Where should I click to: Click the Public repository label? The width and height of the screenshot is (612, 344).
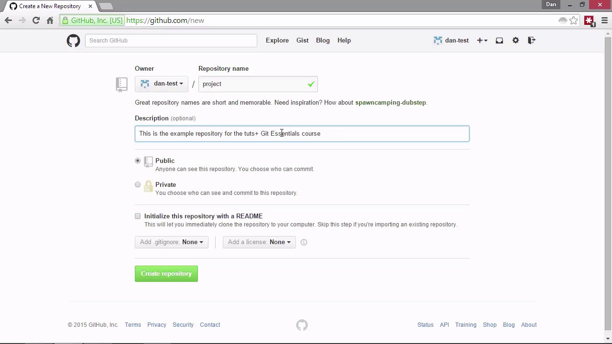tap(165, 161)
